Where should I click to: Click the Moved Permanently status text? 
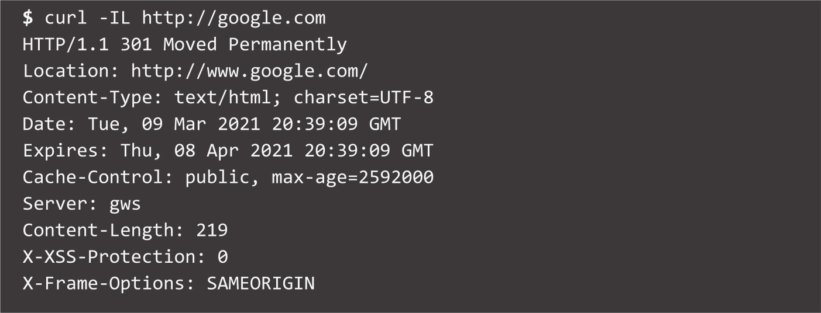click(255, 44)
